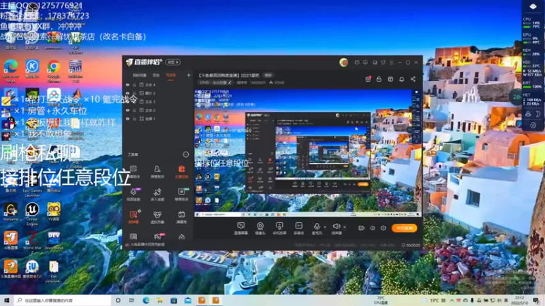This screenshot has height=306, width=545.
Task: Open File Explorer from the taskbar
Action: (x=159, y=300)
